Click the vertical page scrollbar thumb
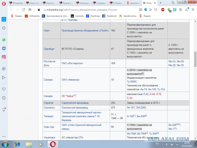Image resolution: width=197 pixels, height=148 pixels. [x=195, y=59]
